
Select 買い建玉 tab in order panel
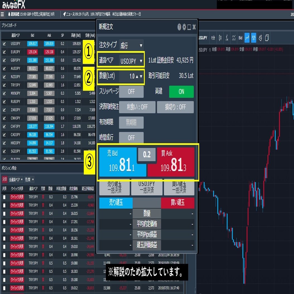pos(178,203)
